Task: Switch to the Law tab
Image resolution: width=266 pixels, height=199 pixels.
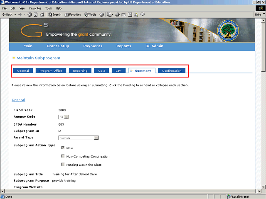Action: pos(118,70)
